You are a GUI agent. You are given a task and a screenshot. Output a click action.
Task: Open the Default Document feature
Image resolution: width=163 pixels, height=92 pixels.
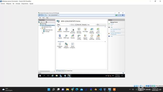click(x=73, y=31)
